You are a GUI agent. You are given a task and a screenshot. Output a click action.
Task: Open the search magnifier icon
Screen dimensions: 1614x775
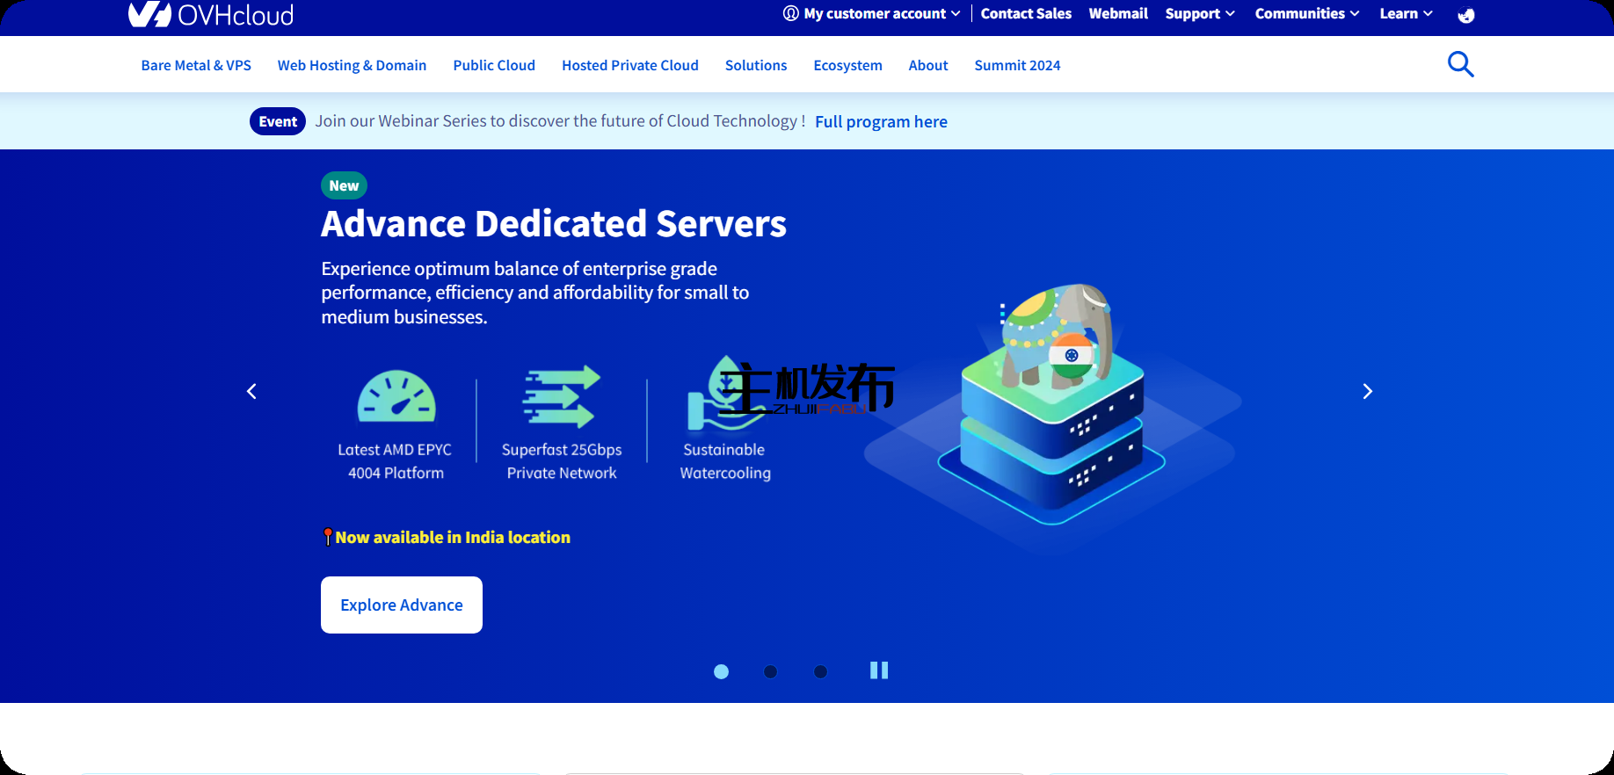[1460, 64]
